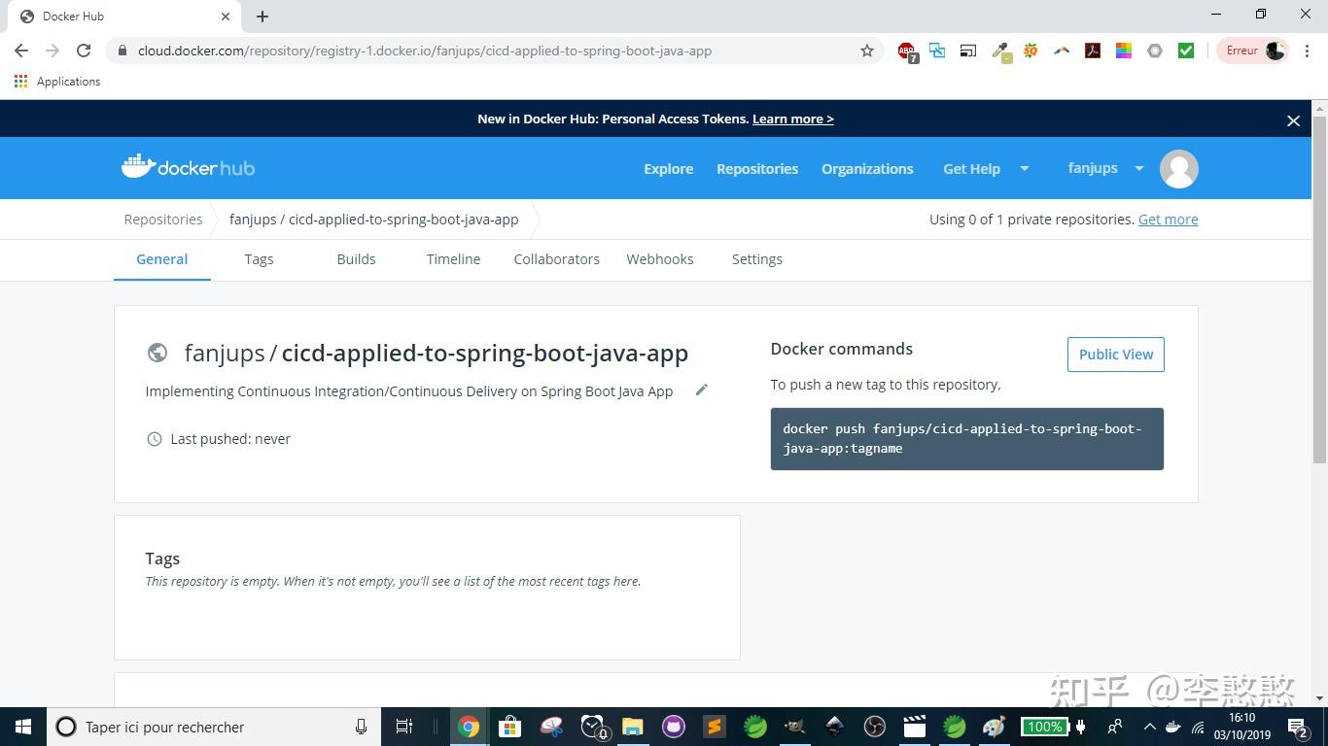Click the globe icon beside the repository name
Image resolution: width=1328 pixels, height=746 pixels.
[x=157, y=353]
